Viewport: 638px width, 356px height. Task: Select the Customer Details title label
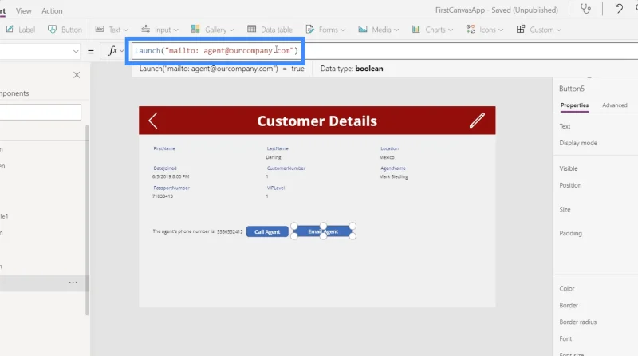coord(317,121)
